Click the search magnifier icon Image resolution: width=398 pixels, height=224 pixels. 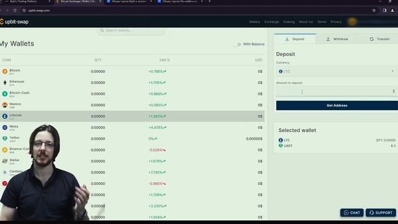coord(102,30)
